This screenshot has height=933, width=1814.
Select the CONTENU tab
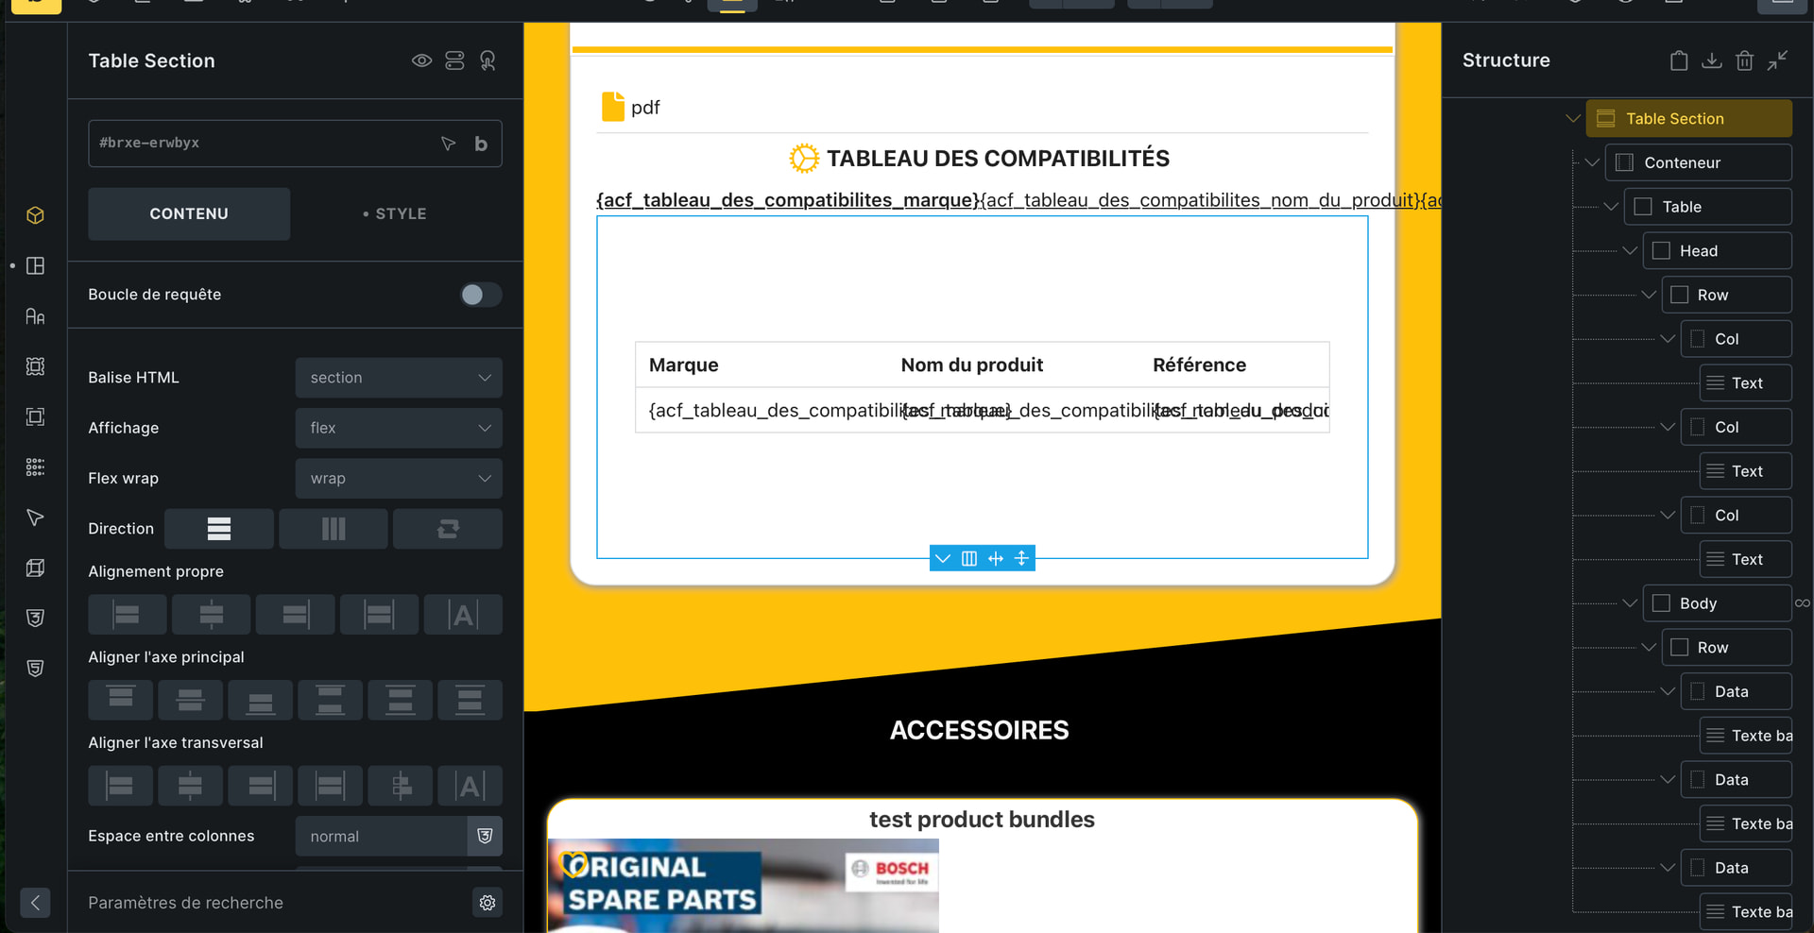coord(189,214)
